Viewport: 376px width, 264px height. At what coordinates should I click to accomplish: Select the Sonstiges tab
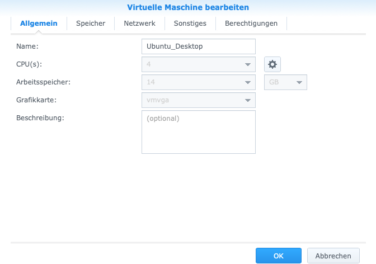click(x=190, y=23)
